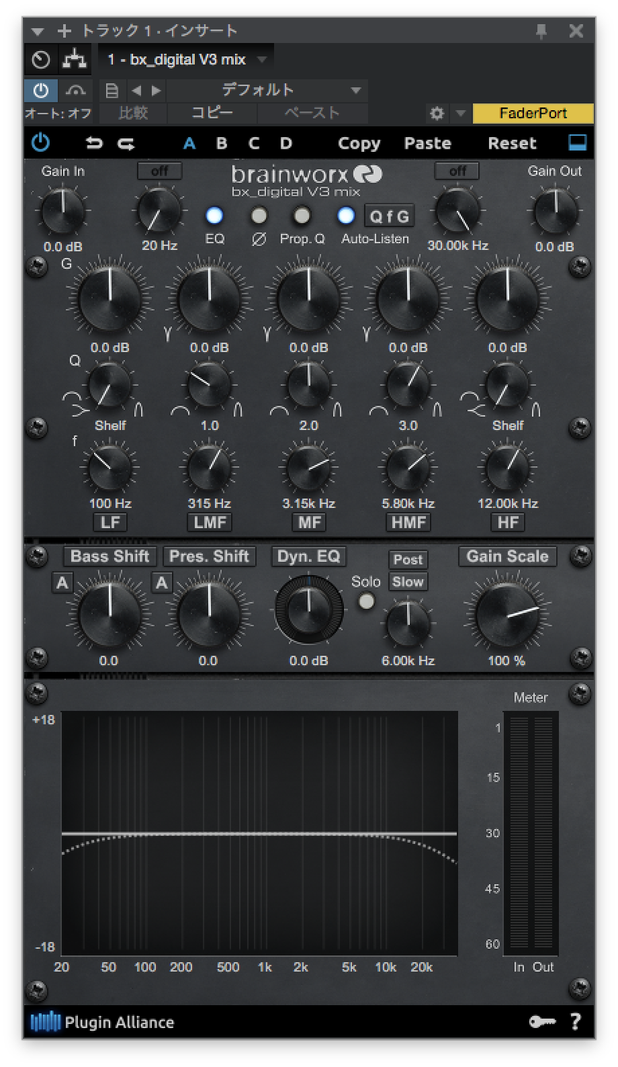Image resolution: width=618 pixels, height=1067 pixels.
Task: Select settings slot A
Action: (189, 143)
